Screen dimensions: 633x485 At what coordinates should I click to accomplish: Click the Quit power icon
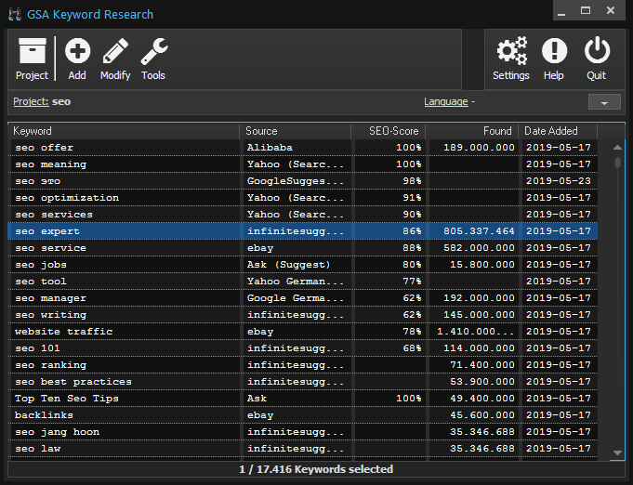pyautogui.click(x=597, y=50)
